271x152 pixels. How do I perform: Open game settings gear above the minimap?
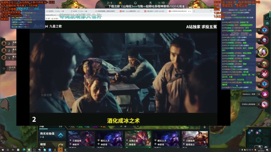(268, 125)
